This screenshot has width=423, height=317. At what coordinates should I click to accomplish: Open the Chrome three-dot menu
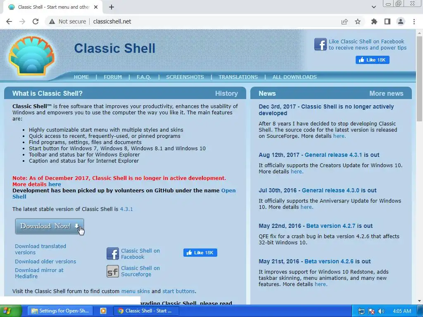click(414, 21)
